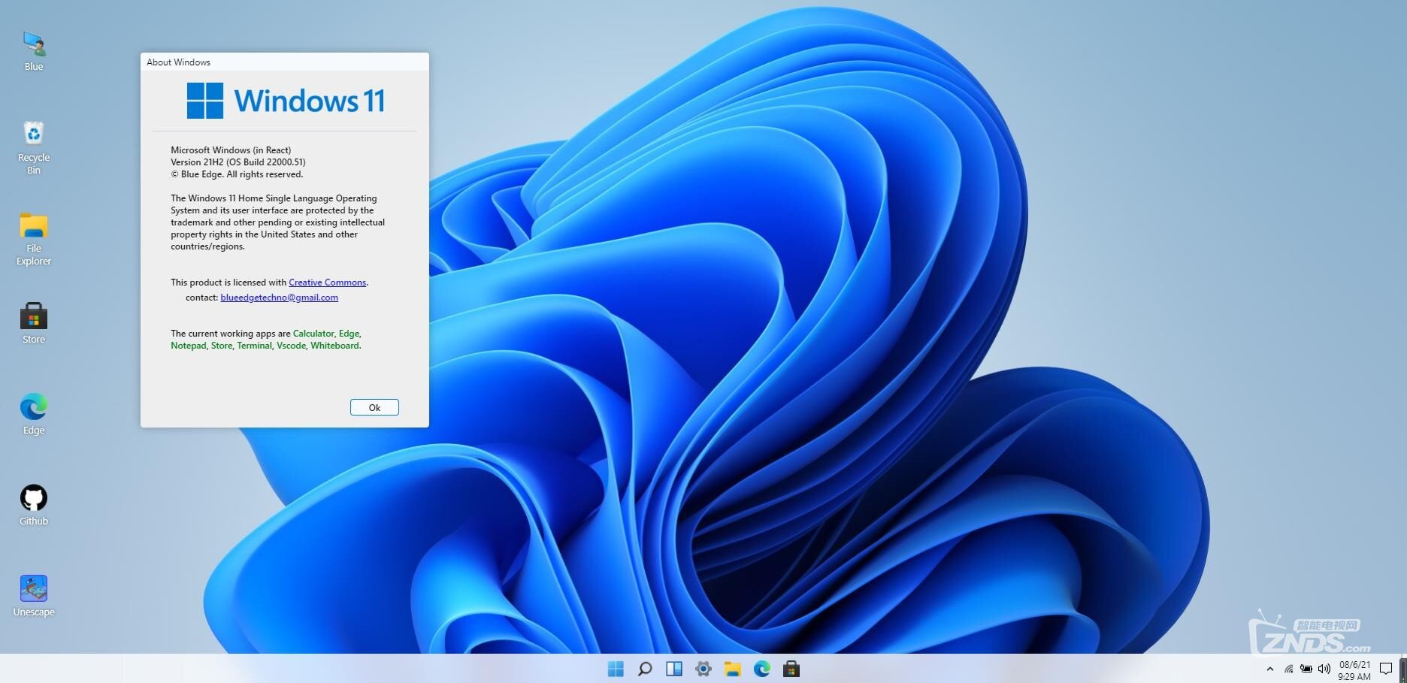
Task: Click the blueedgetechno@gmail.com contact link
Action: click(x=280, y=298)
